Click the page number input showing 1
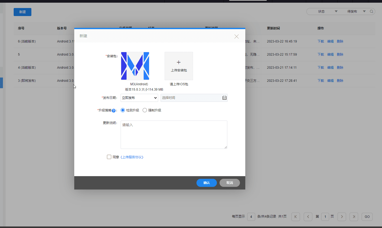This screenshot has width=382, height=228. [x=325, y=217]
